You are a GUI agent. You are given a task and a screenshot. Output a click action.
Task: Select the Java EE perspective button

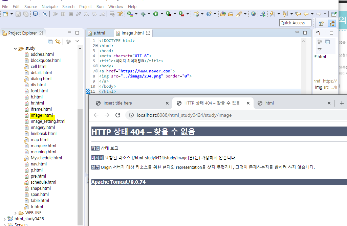click(x=332, y=23)
